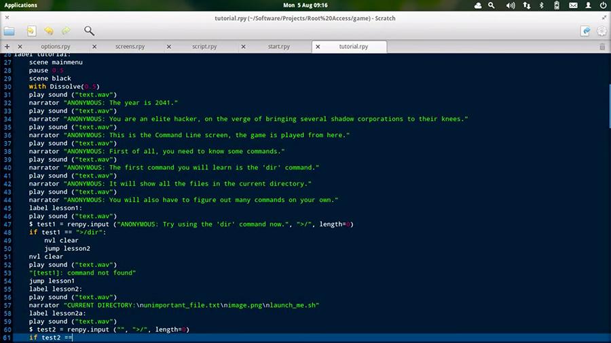Screen dimensions: 611x343
Task: Open the script.rpy tab
Action: coord(204,47)
